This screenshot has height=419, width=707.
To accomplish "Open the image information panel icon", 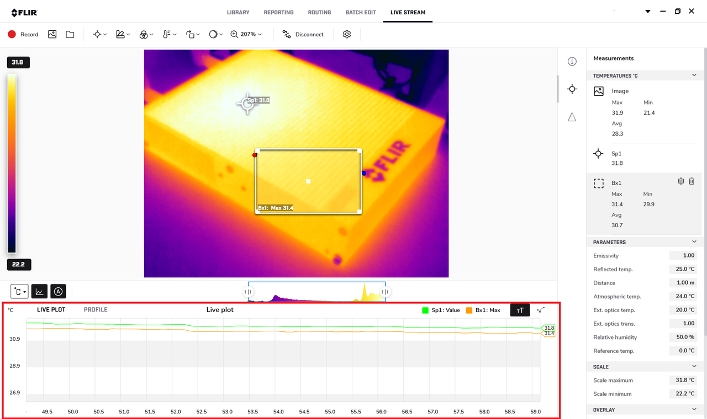I will tap(572, 61).
